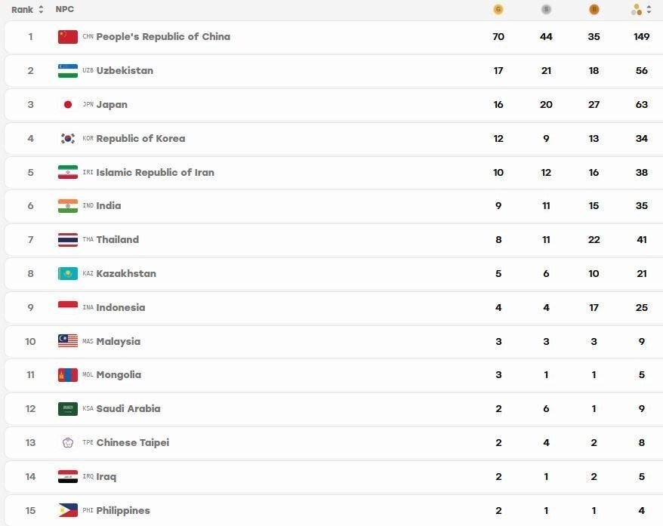Click the Uzbekistan flag icon
This screenshot has height=526, width=663.
point(68,70)
